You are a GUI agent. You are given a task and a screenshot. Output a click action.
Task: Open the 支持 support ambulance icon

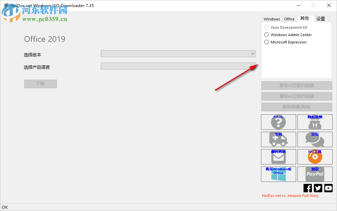(278, 139)
